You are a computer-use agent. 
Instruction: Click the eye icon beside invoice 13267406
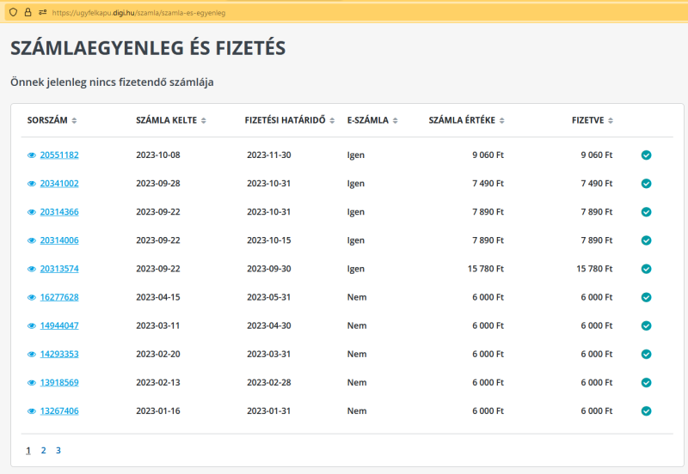32,411
